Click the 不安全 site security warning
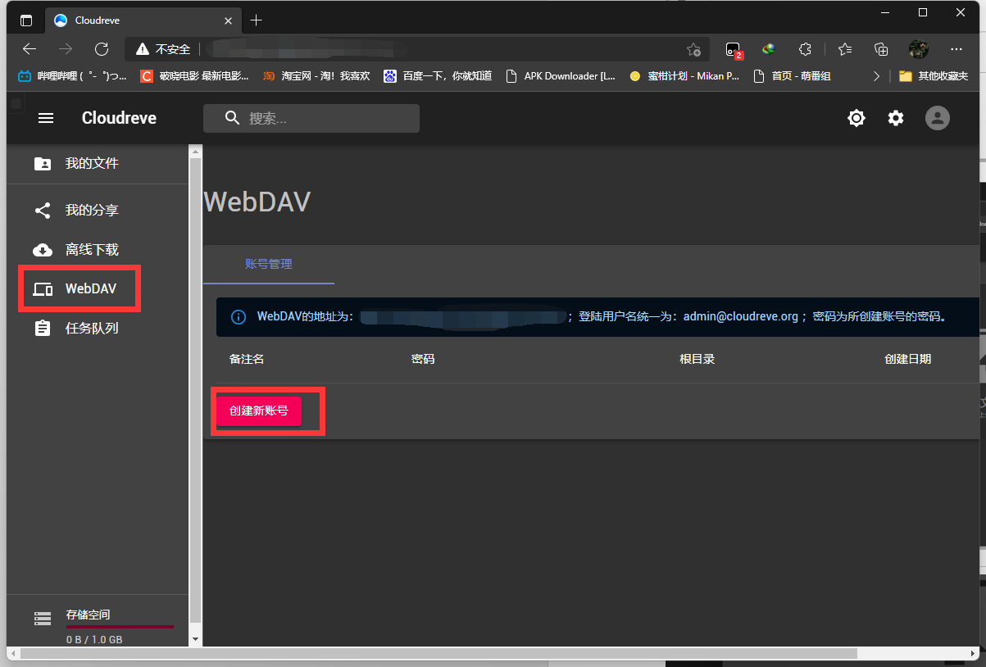Screen dimensions: 986x667 [x=163, y=49]
